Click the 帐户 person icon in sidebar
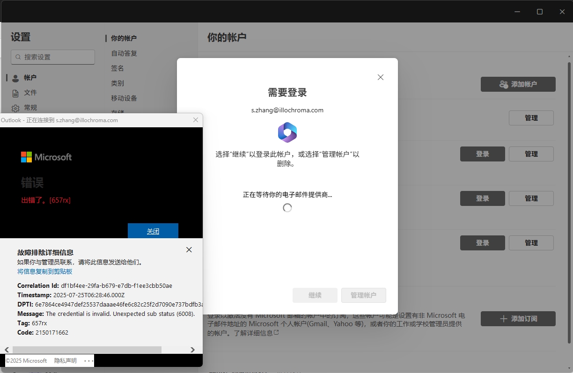The height and width of the screenshot is (373, 573). click(15, 78)
